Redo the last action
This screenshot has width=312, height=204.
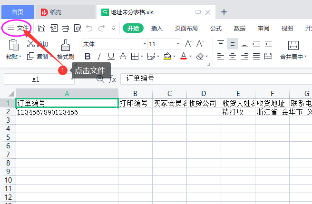(101, 28)
